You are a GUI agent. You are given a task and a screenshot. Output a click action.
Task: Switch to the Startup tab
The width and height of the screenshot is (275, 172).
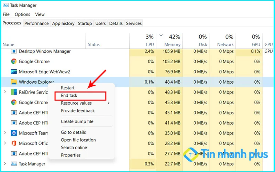point(85,23)
